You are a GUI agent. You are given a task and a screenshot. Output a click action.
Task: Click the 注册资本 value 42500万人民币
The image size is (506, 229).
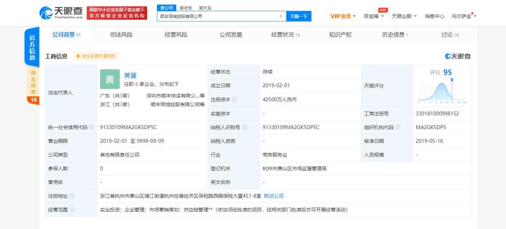point(280,100)
